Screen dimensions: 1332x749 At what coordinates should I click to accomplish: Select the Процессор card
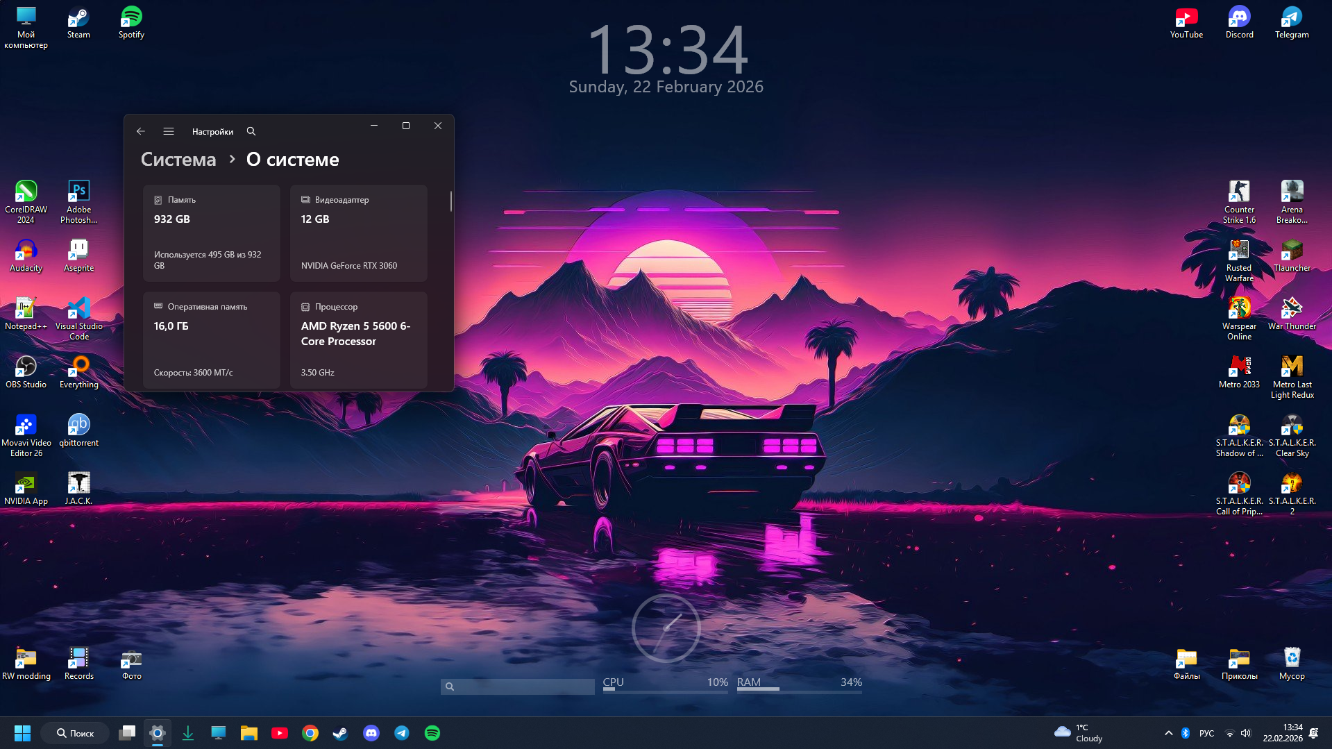[x=359, y=339]
